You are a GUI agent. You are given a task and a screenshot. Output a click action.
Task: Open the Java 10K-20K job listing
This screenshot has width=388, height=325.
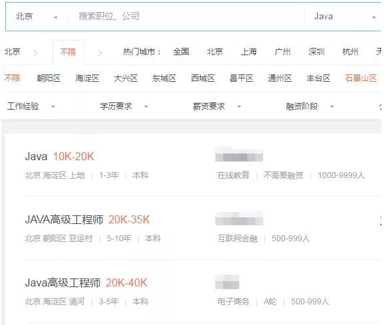coord(59,156)
